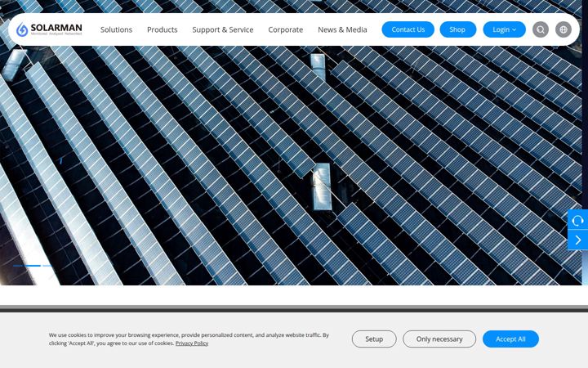The height and width of the screenshot is (368, 588).
Task: Expand the Login dropdown
Action: coord(504,29)
